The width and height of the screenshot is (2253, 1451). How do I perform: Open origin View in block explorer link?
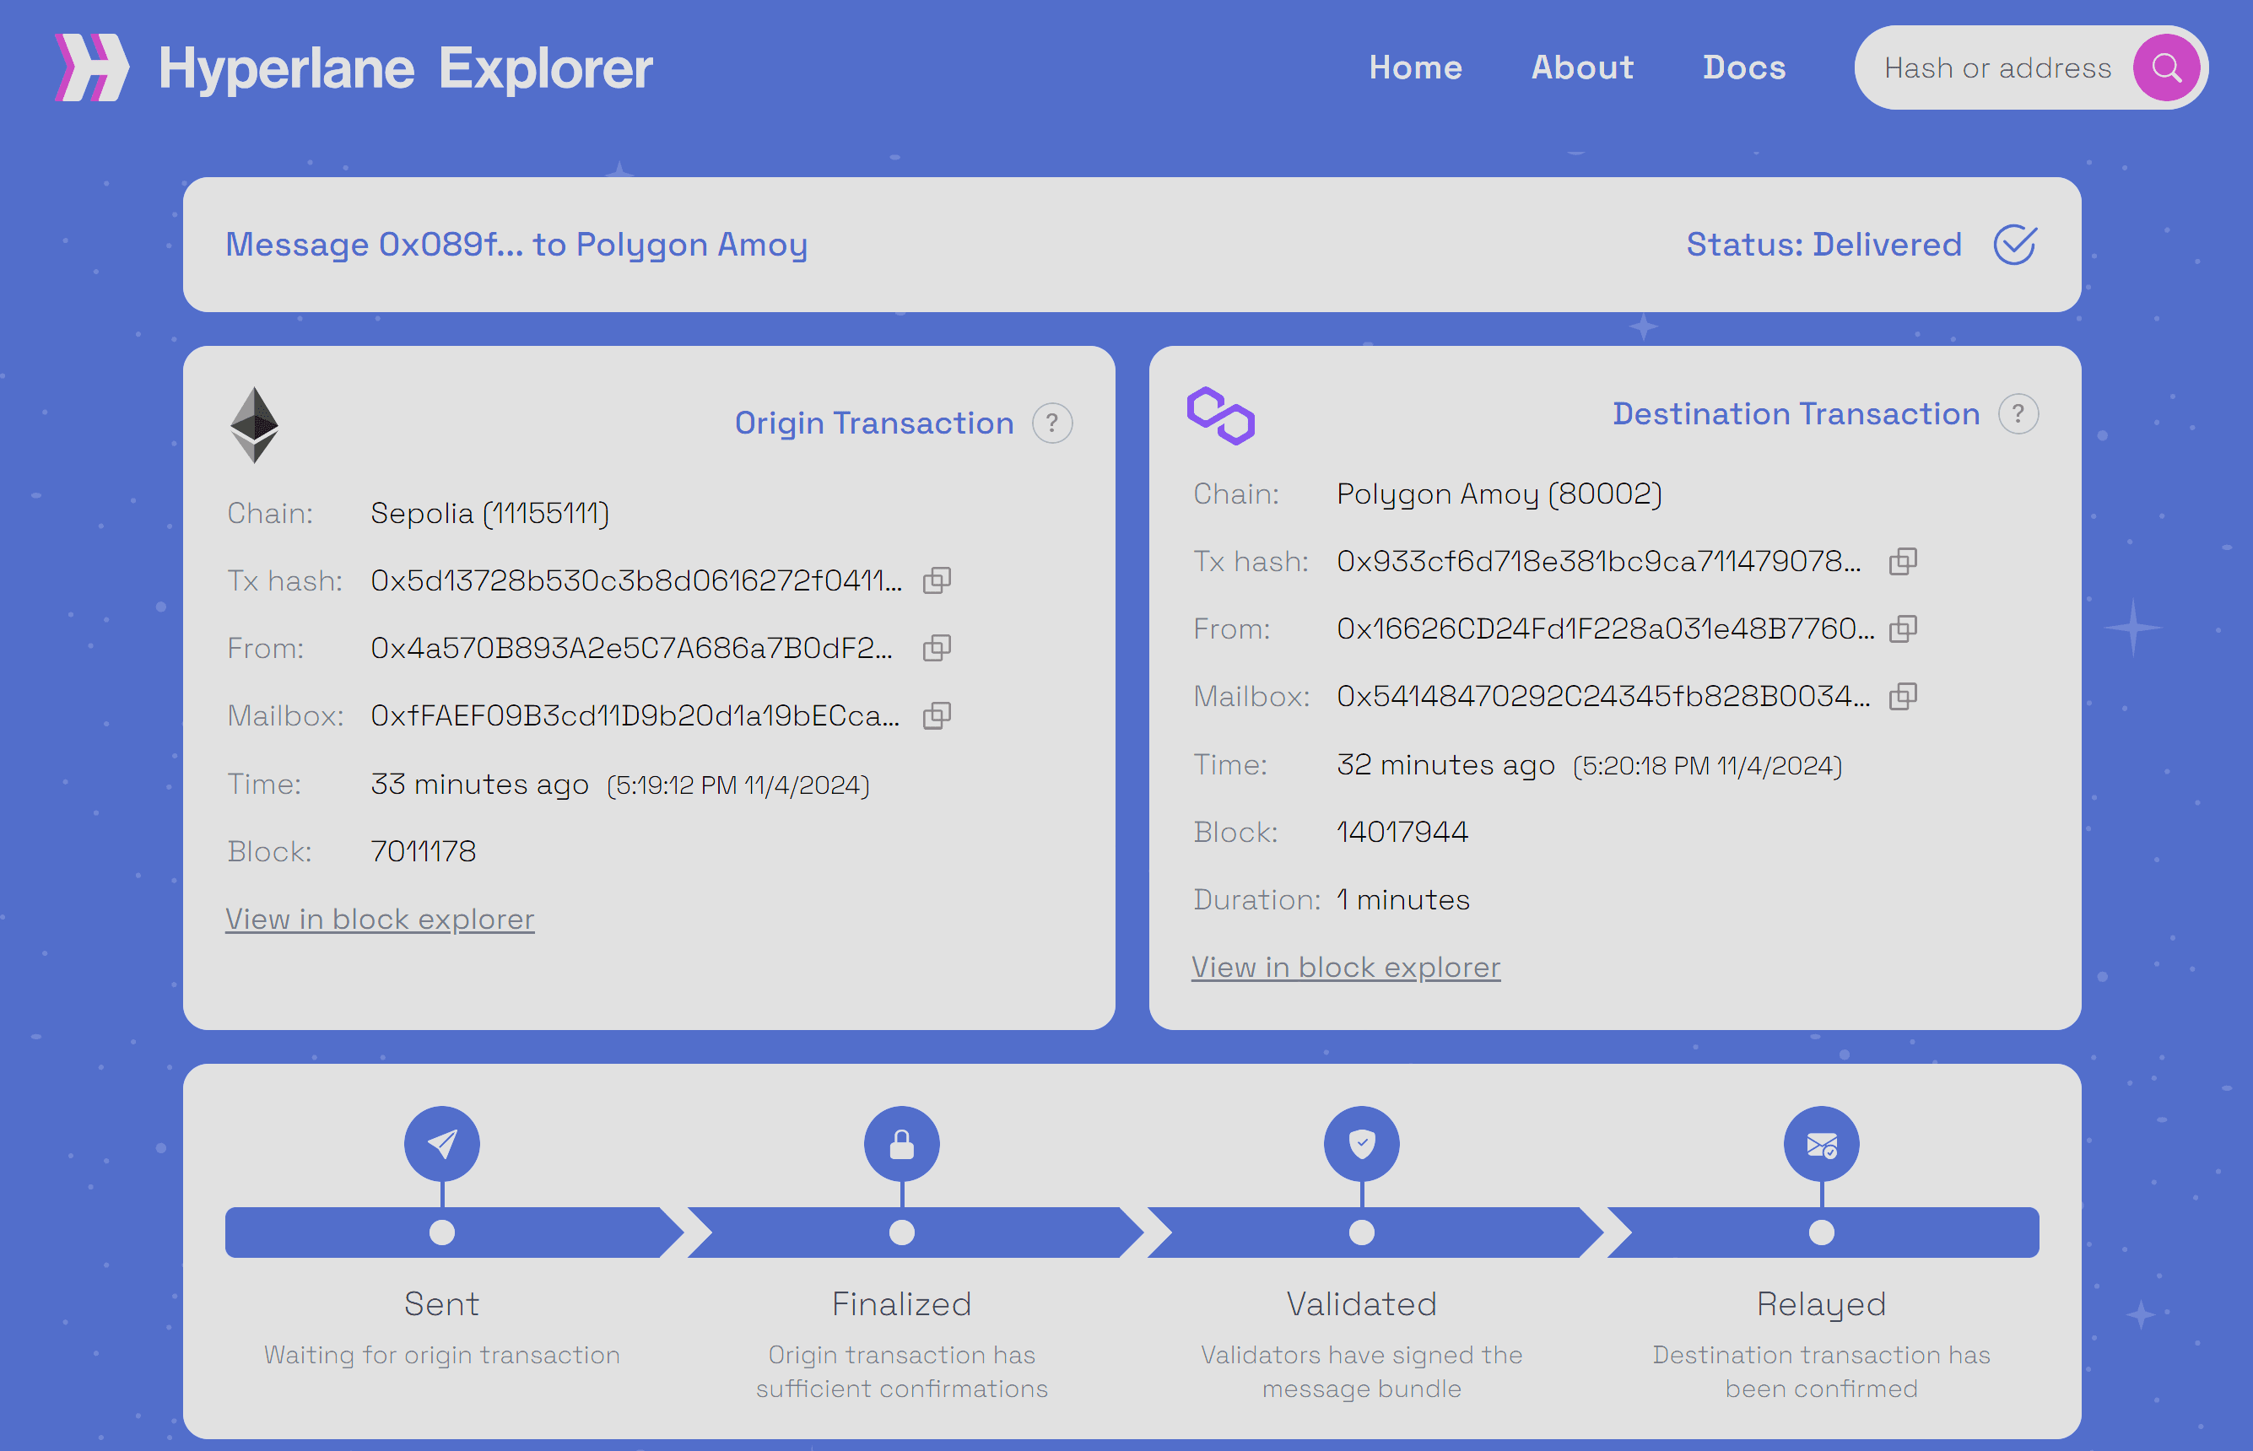[x=380, y=919]
